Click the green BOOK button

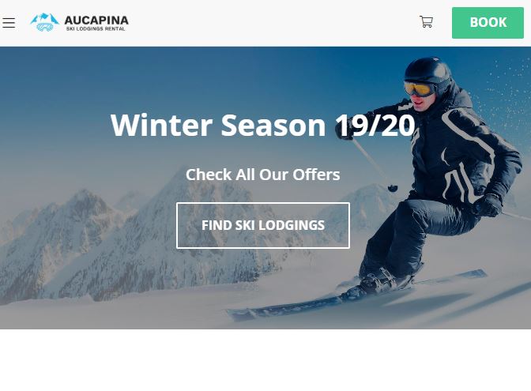(488, 23)
